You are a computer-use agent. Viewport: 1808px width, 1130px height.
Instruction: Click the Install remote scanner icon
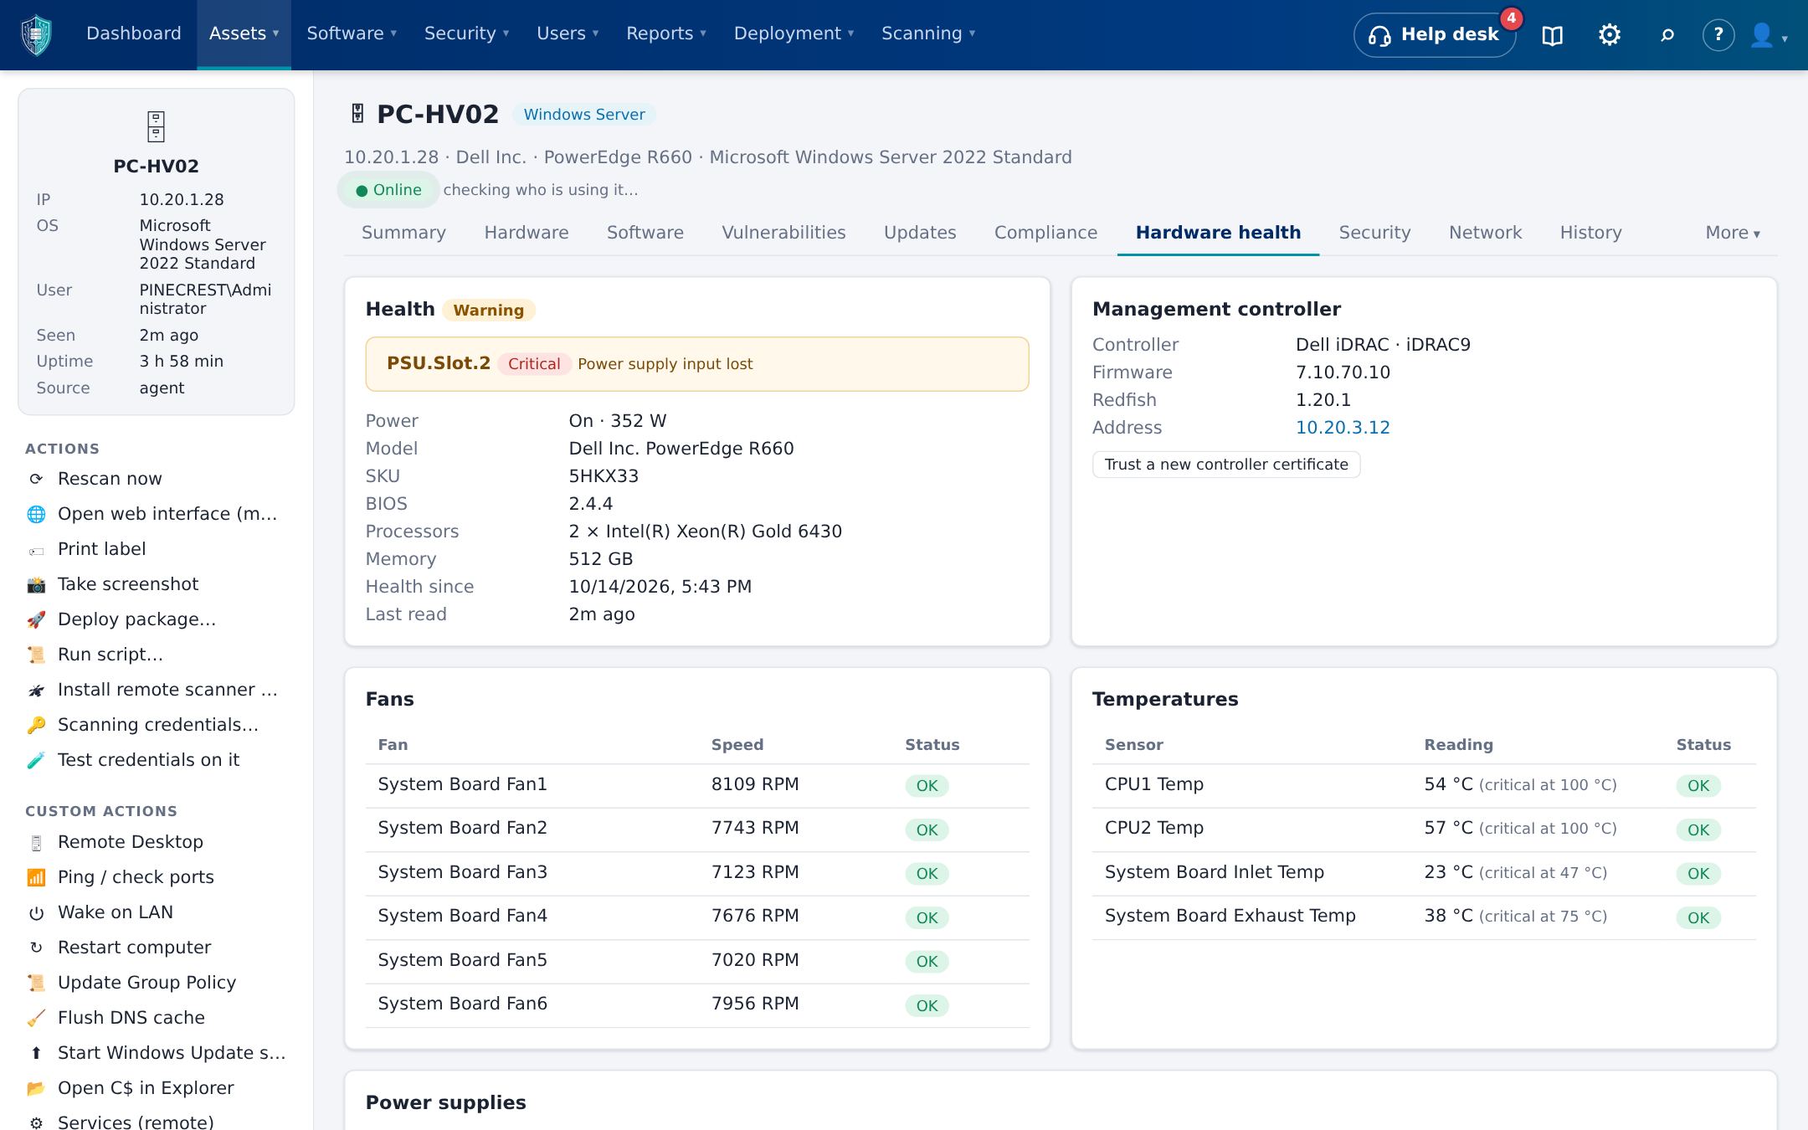tap(36, 691)
